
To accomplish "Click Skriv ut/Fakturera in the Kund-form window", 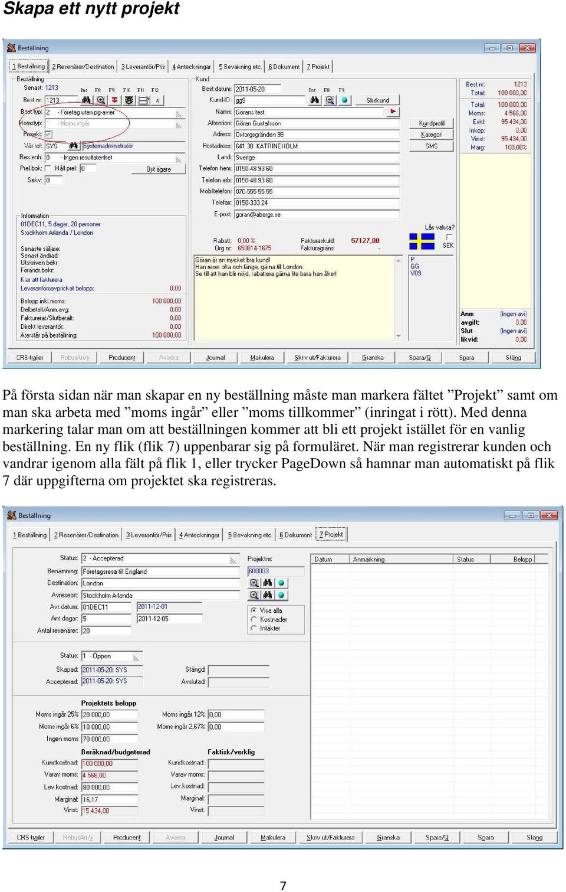I will tap(317, 357).
